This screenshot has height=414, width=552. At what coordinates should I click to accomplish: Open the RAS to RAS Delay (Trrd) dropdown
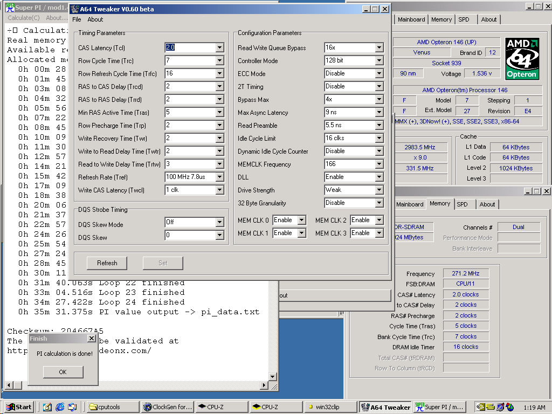220,100
